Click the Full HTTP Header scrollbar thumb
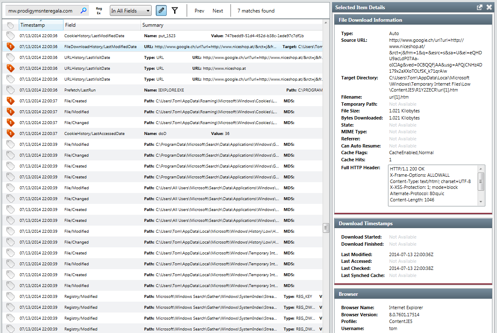Viewport: 497px width, 333px height. click(481, 181)
